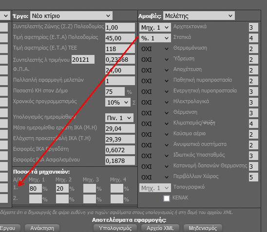Expand the ΟΧΙ dropdown for Θερμομόνωση
The image size is (267, 232).
[x=155, y=49]
